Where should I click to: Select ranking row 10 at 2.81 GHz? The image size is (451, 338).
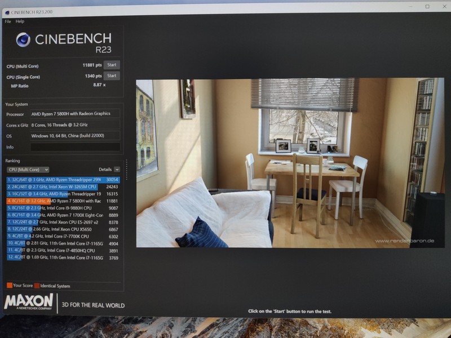[63, 243]
